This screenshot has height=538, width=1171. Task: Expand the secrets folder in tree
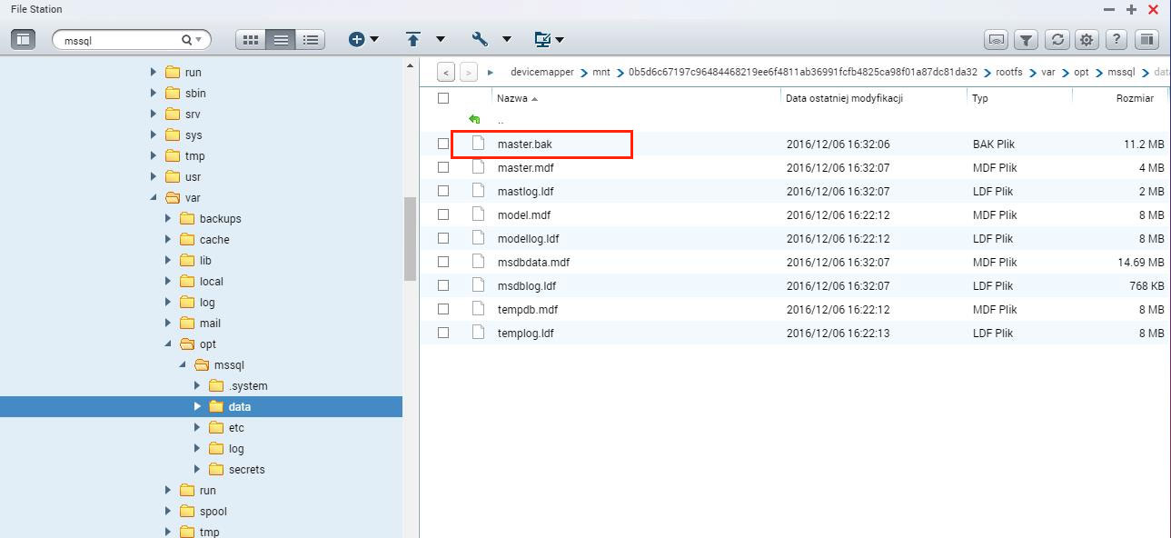(197, 469)
